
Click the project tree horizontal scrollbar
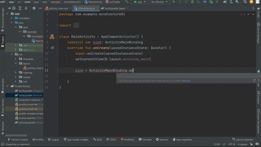click(16, 136)
